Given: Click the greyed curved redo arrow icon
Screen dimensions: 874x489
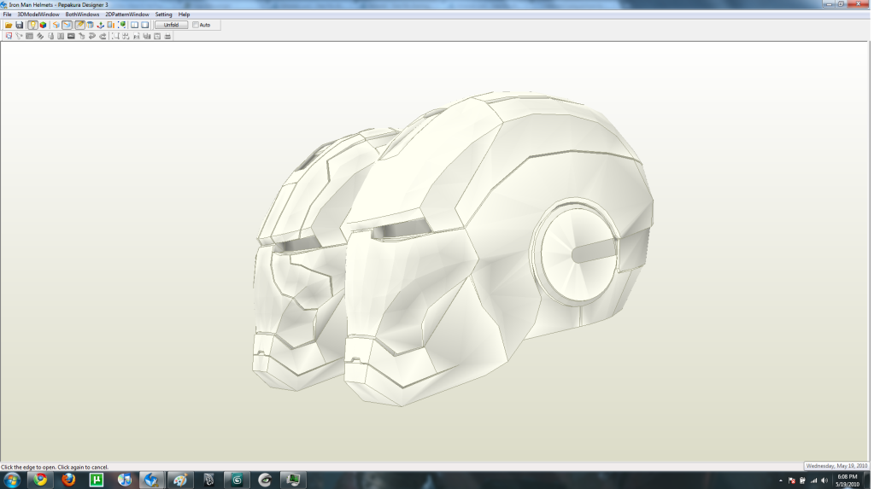Looking at the screenshot, I should [103, 36].
